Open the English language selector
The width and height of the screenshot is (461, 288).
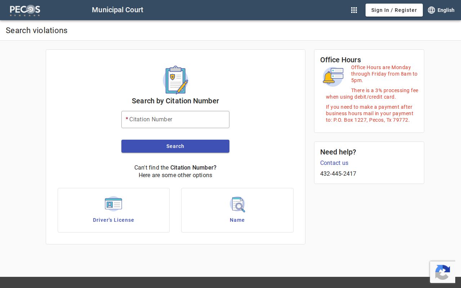click(x=441, y=10)
